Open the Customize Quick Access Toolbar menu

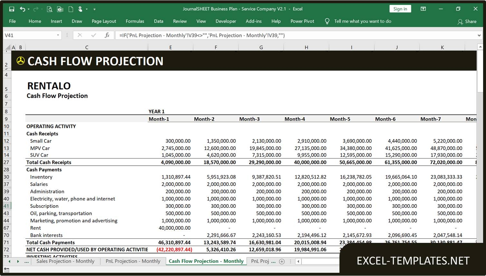click(94, 9)
